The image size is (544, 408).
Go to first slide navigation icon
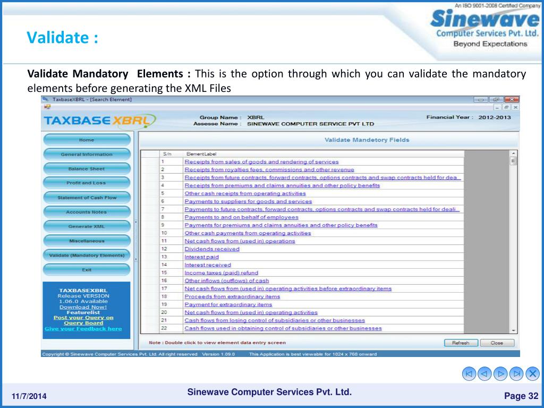pos(469,373)
